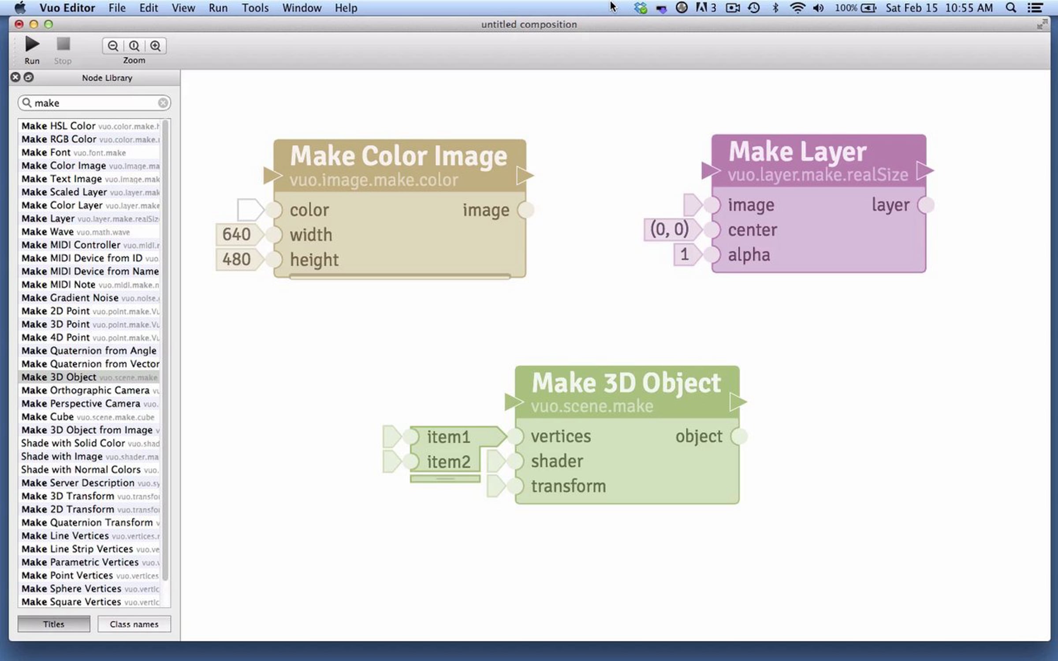Click the width value 640 field
The height and width of the screenshot is (661, 1058).
(237, 234)
